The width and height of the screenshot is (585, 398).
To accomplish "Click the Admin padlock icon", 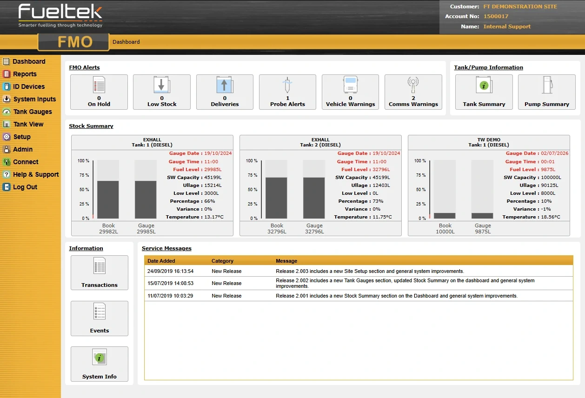I will (6, 149).
